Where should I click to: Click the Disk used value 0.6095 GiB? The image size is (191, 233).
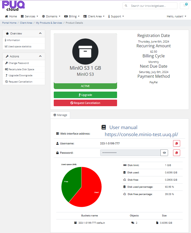[x=171, y=172]
